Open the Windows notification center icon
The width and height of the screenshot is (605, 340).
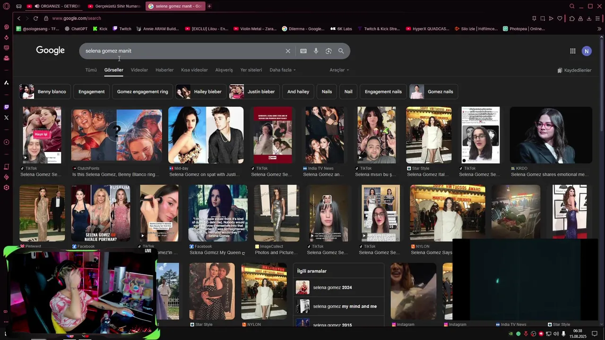click(595, 334)
